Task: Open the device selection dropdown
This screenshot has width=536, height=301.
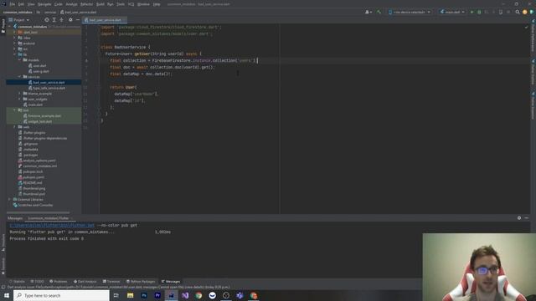Action: (x=410, y=12)
